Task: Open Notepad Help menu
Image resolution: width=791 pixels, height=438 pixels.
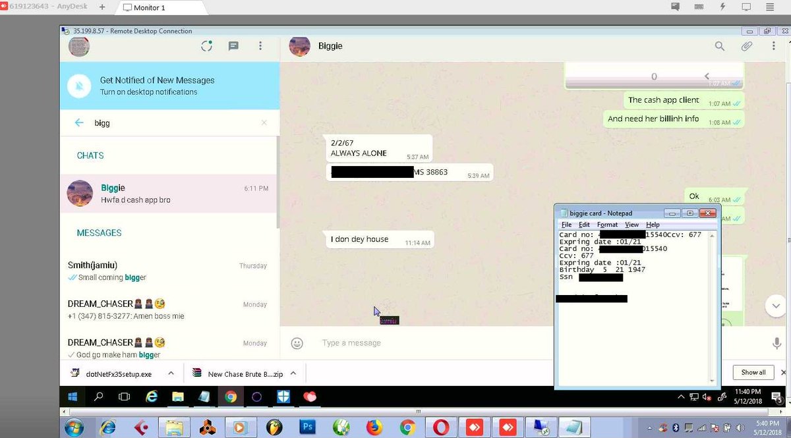Action: pyautogui.click(x=653, y=225)
